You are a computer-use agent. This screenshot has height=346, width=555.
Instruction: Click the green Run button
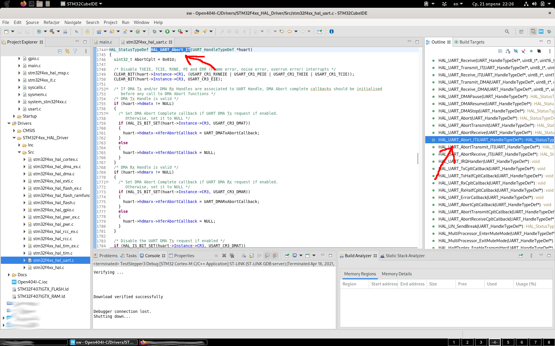point(167,31)
